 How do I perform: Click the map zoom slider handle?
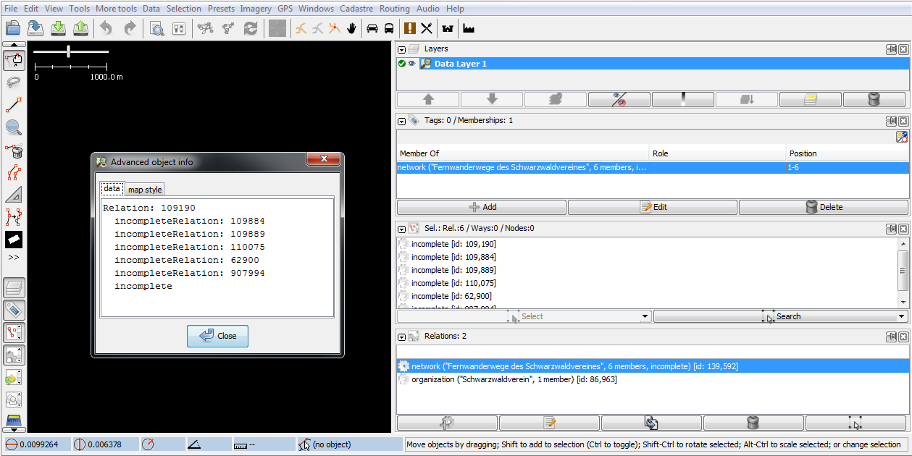coord(68,51)
